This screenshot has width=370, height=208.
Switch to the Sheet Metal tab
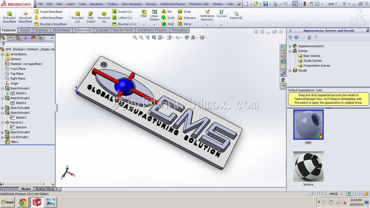61,30
